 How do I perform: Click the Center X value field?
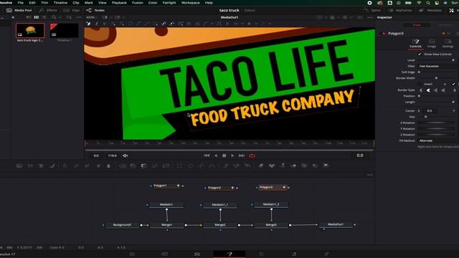[x=430, y=111]
